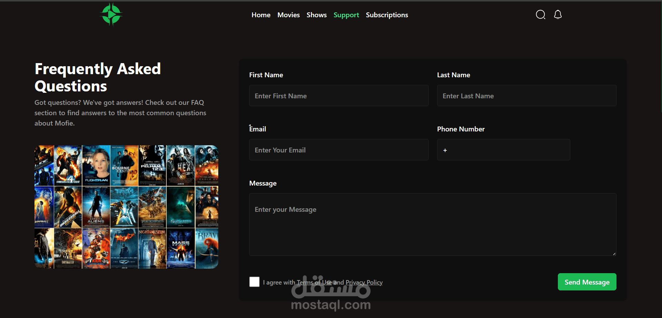This screenshot has height=318, width=662.
Task: Open the Movies section
Action: (x=289, y=15)
